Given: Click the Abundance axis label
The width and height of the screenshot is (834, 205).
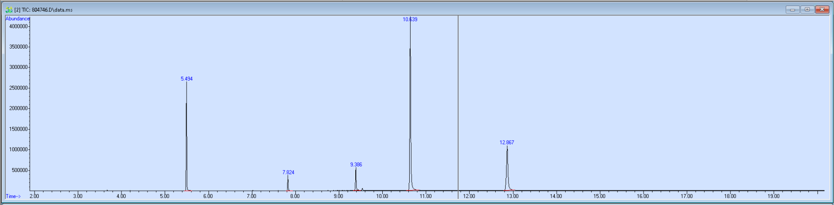Looking at the screenshot, I should [x=17, y=19].
